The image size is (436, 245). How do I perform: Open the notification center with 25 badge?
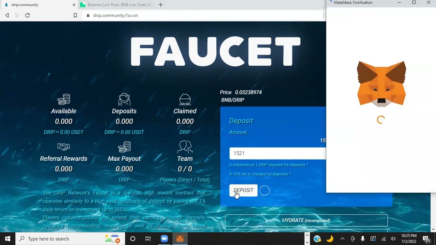tap(426, 239)
